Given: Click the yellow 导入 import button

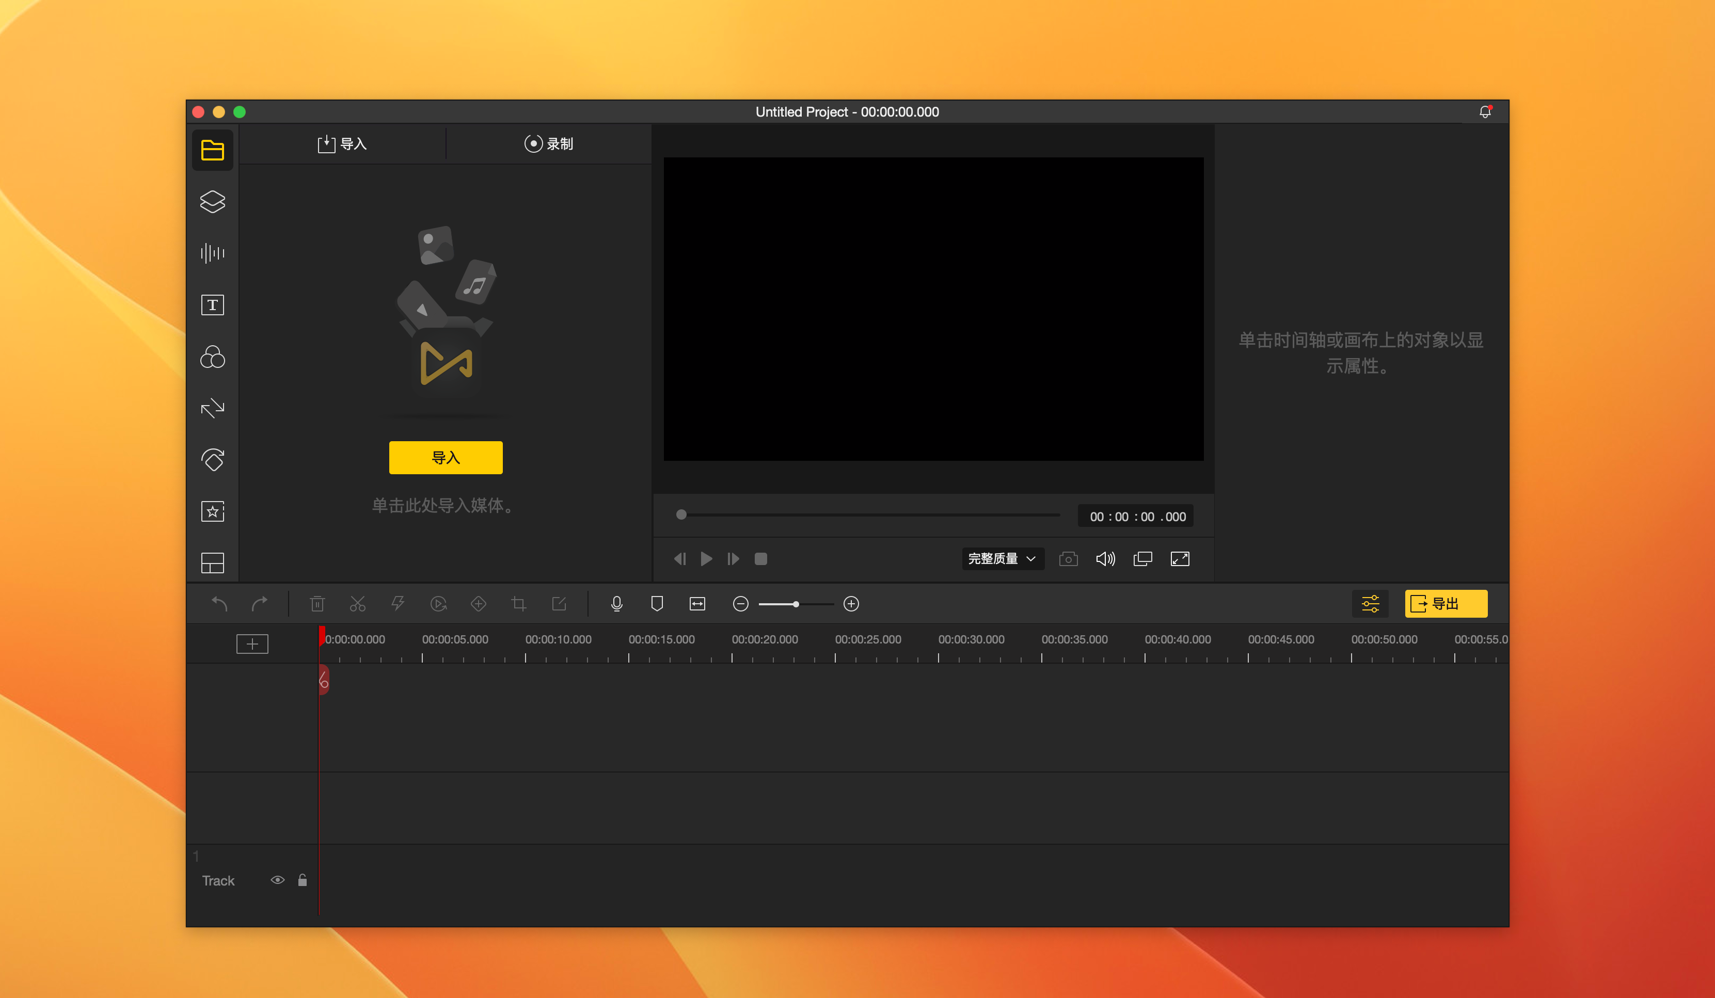Looking at the screenshot, I should (x=446, y=458).
